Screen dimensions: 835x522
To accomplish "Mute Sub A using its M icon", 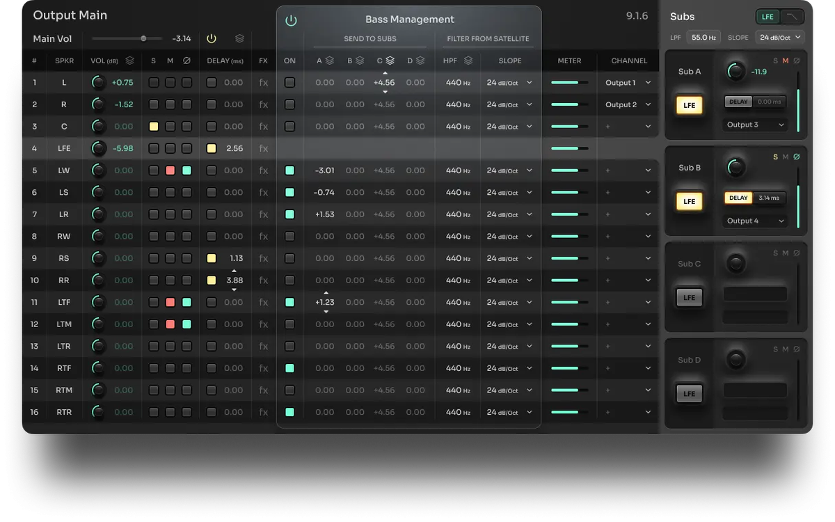I will [786, 61].
